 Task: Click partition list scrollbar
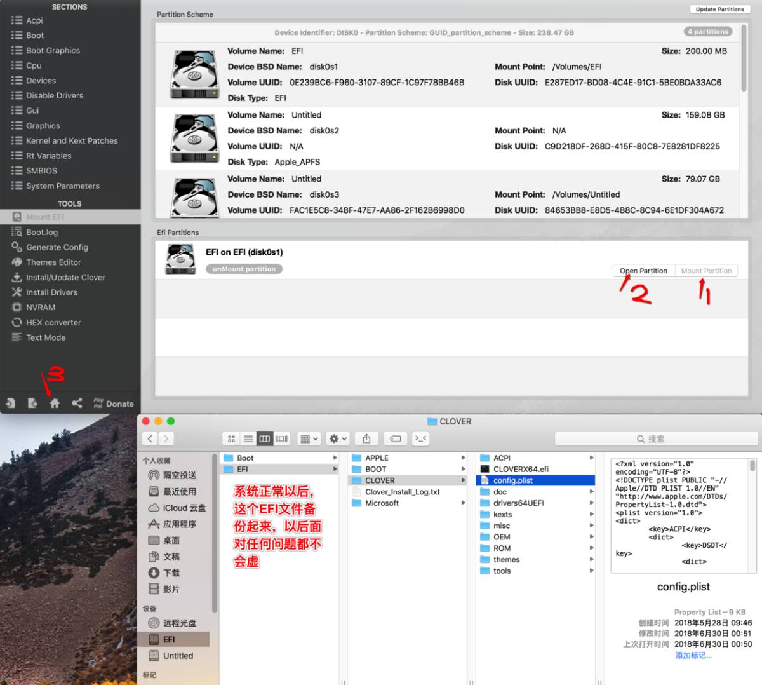tap(744, 57)
